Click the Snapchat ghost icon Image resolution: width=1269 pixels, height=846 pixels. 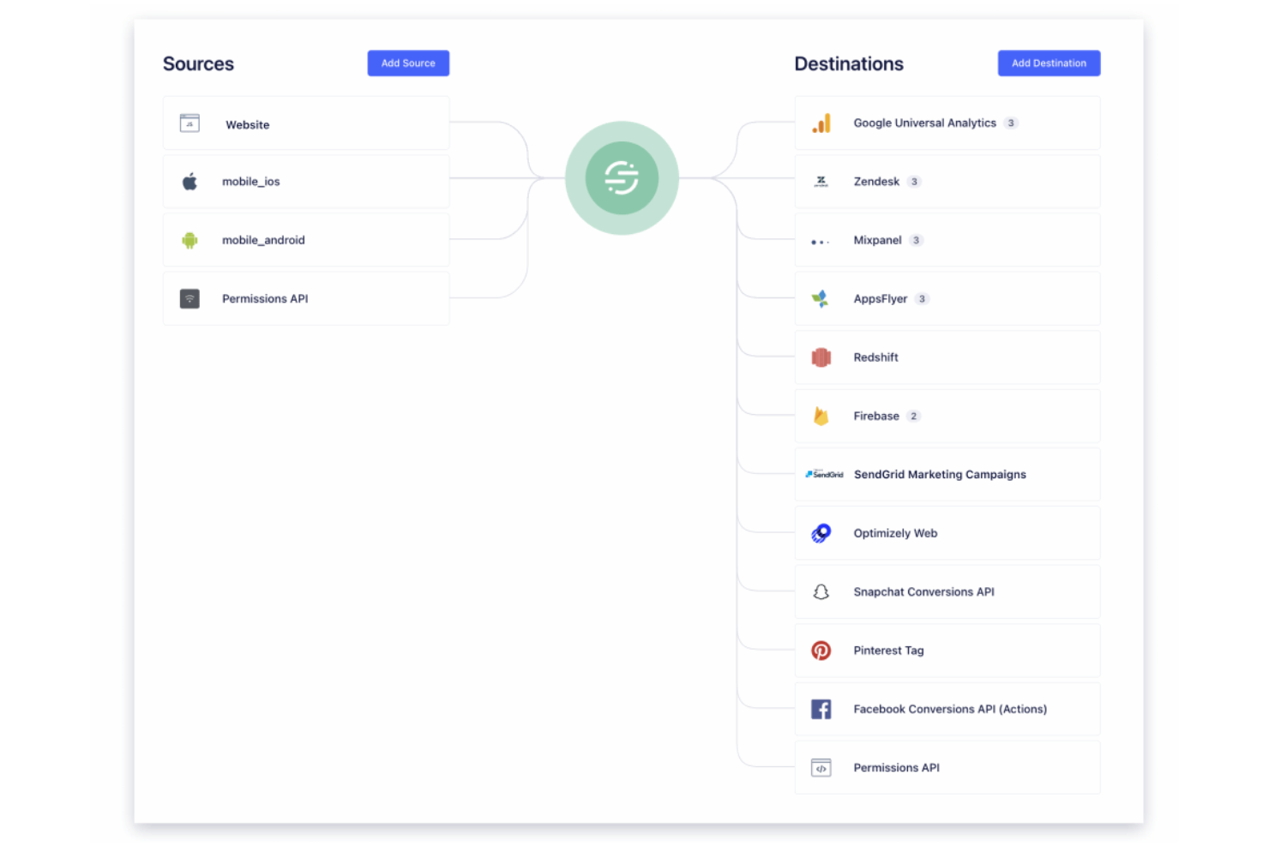tap(821, 591)
